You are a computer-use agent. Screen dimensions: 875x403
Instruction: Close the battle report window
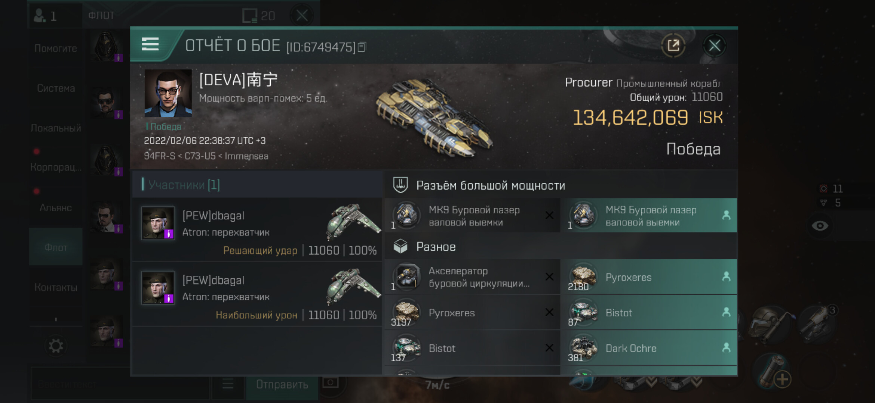[x=714, y=46]
